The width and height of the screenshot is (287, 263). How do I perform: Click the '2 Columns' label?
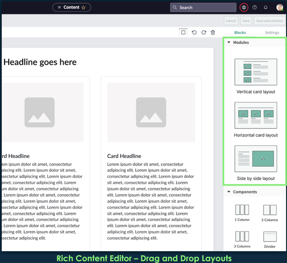(x=270, y=220)
